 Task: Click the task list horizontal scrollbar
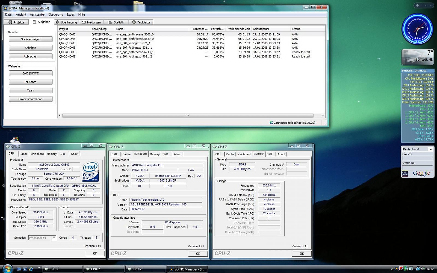[x=188, y=115]
